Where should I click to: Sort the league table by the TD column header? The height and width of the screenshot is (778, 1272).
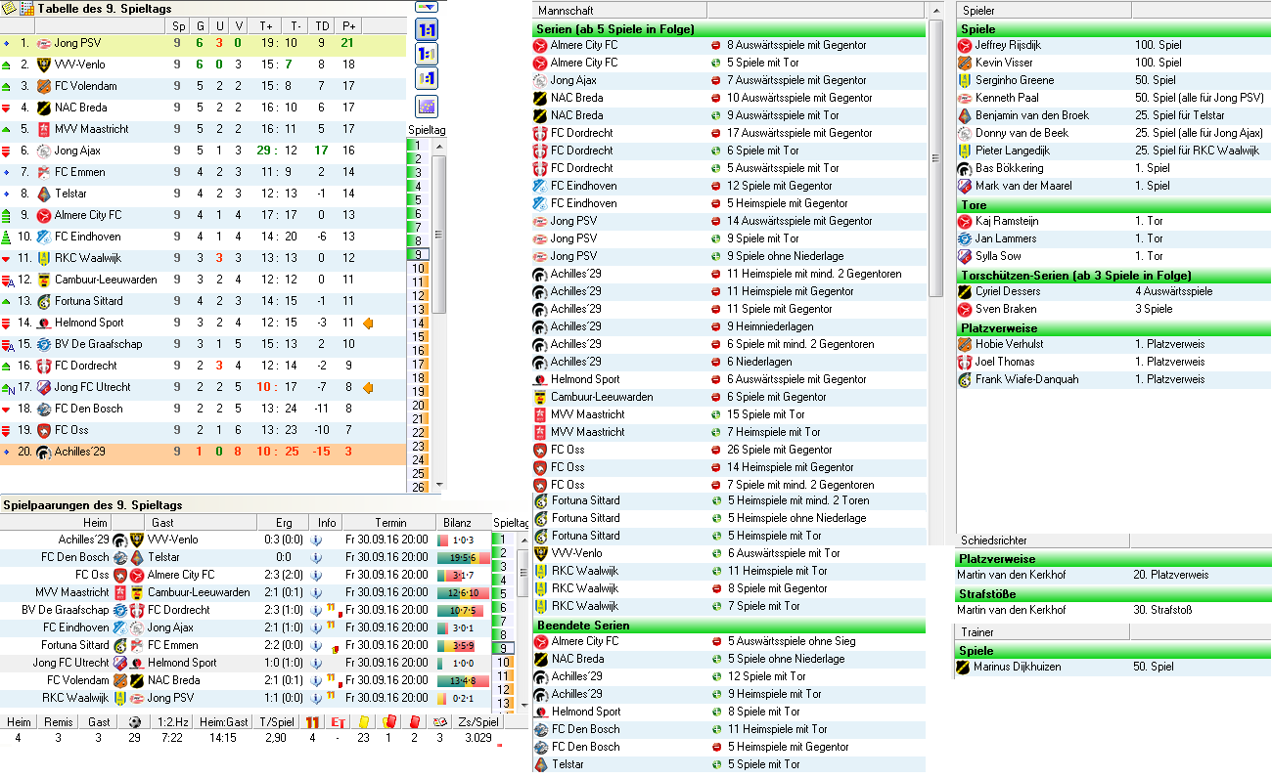322,25
